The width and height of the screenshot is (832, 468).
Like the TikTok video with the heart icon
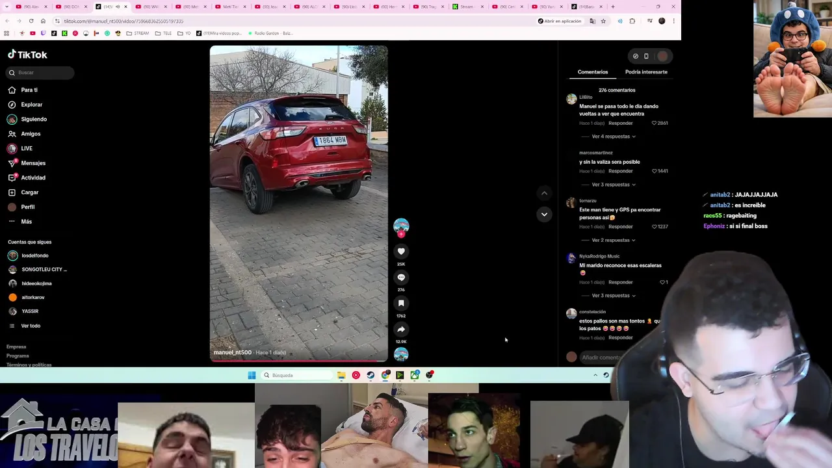[x=401, y=251]
